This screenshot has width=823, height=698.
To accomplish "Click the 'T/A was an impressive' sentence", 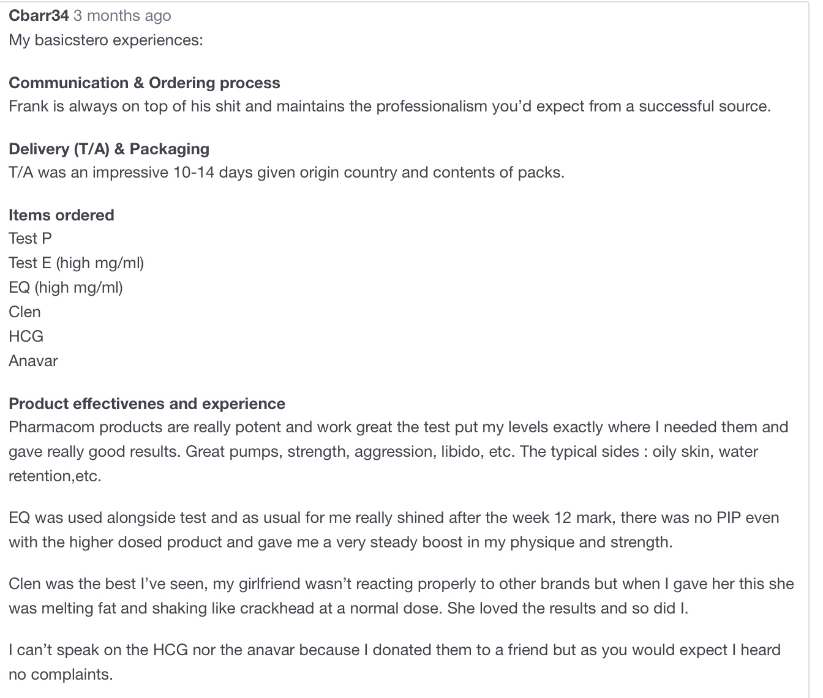I will [287, 173].
